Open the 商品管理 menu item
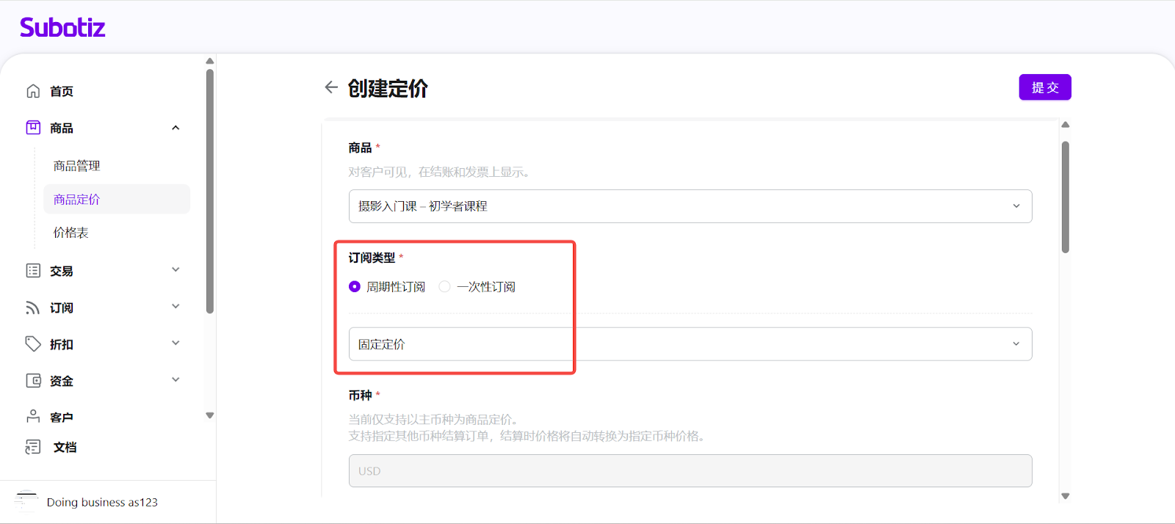This screenshot has width=1175, height=524. pos(77,166)
